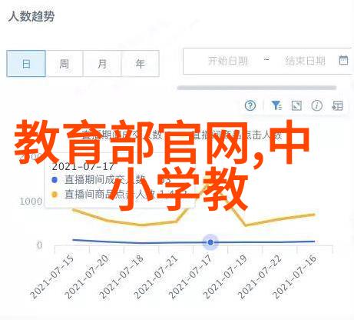Toggle the blue 直播期间成交人数 legend dot

55,180
